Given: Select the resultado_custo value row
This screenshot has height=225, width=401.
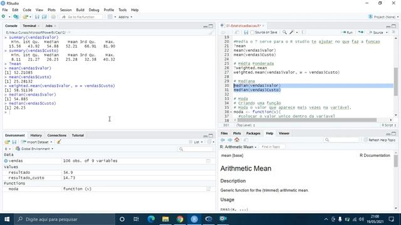Looking at the screenshot, I should click(109, 177).
